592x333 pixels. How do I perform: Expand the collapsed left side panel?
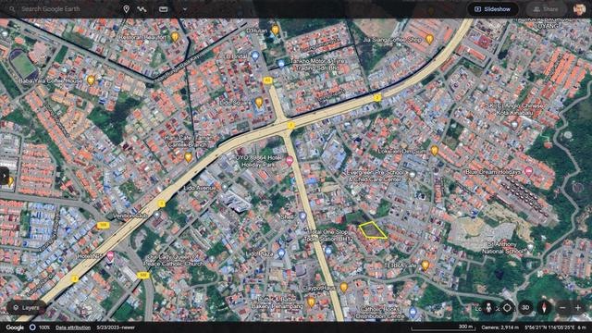pyautogui.click(x=4, y=177)
